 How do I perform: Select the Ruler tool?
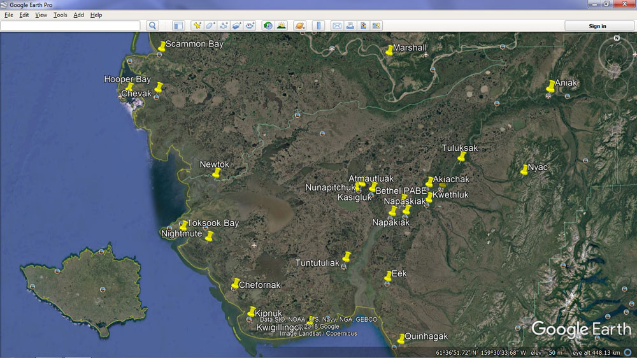point(318,25)
